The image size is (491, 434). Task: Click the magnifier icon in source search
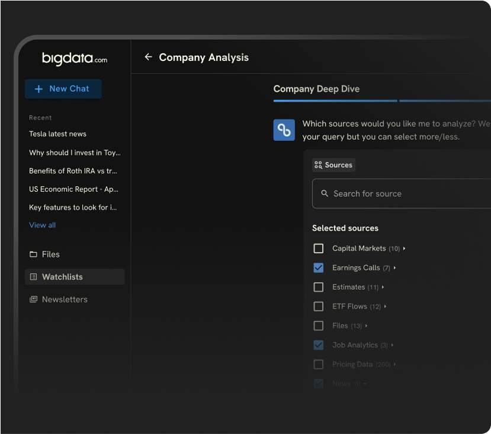click(x=325, y=194)
